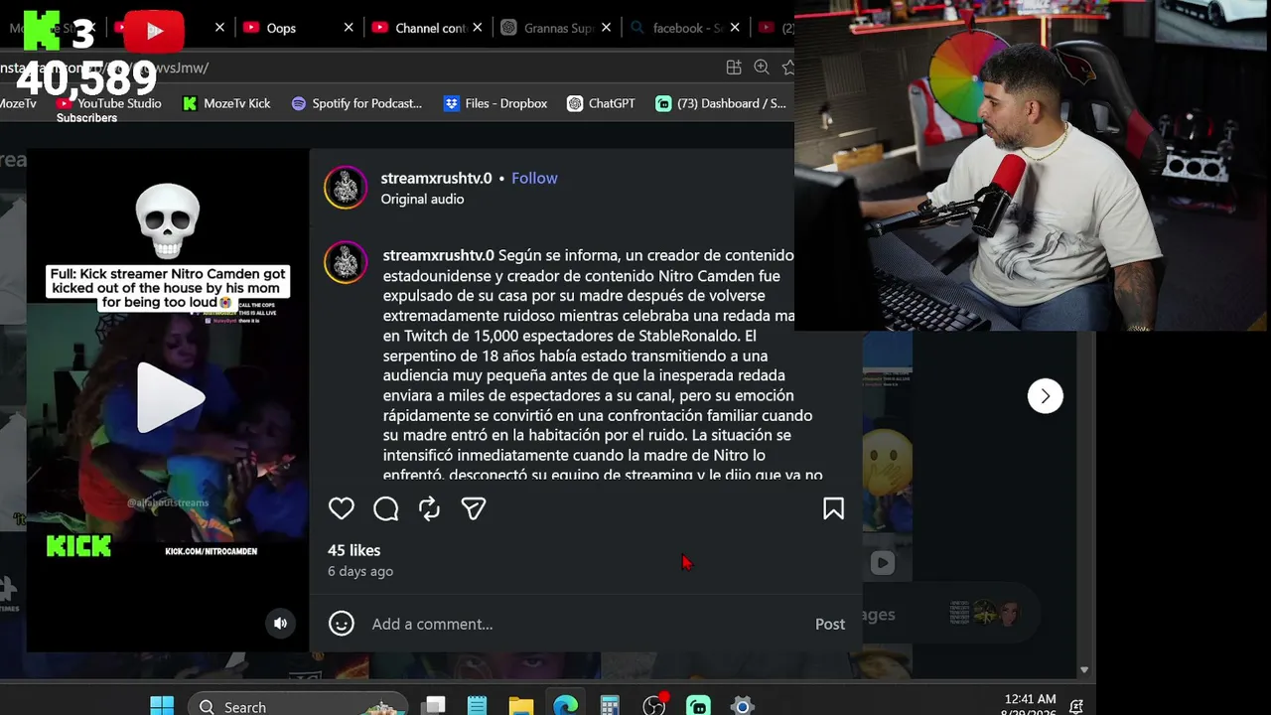Click the browser address bar URL
Image resolution: width=1271 pixels, height=715 pixels.
pos(104,68)
